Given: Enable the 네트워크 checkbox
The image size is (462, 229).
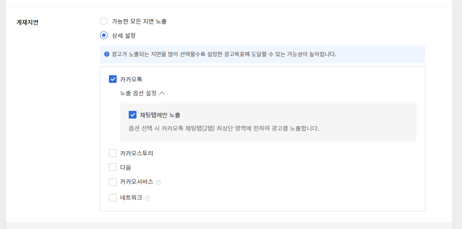Looking at the screenshot, I should 113,198.
